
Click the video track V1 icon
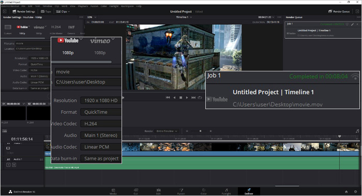tap(8, 148)
